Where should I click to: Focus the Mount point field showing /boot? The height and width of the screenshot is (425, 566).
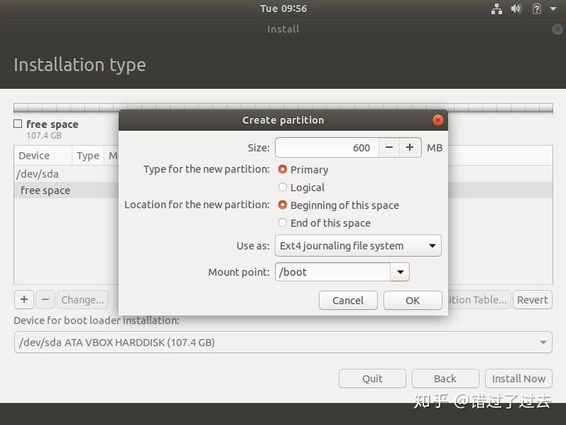[332, 271]
